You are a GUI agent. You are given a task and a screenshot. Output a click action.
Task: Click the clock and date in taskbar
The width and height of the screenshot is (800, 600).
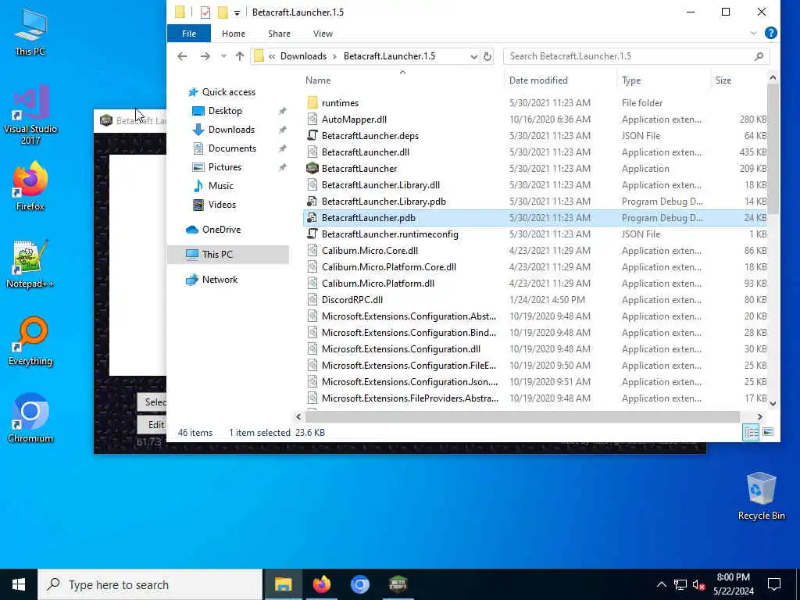733,584
